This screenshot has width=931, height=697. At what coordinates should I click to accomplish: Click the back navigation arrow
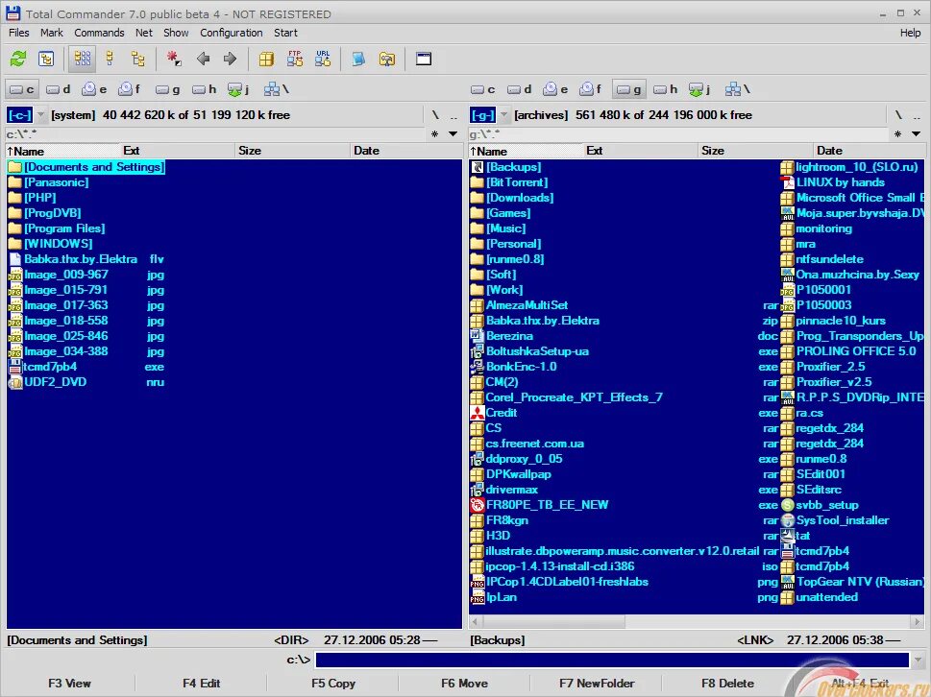coord(204,58)
